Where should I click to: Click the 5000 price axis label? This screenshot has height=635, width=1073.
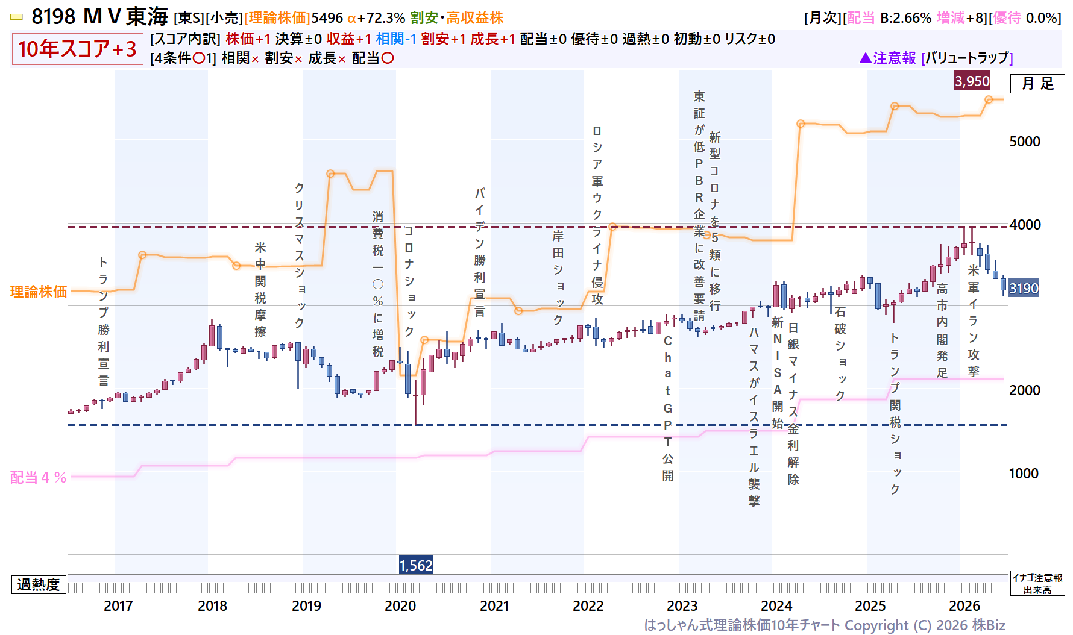[1025, 141]
